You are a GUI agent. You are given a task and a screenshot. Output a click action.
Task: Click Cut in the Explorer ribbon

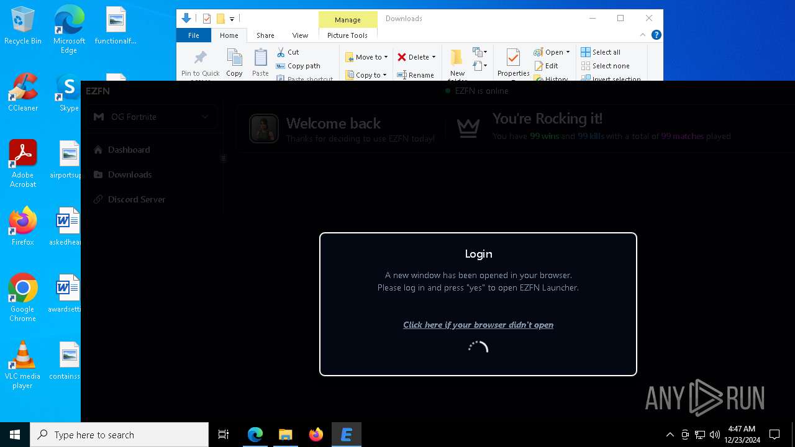288,52
